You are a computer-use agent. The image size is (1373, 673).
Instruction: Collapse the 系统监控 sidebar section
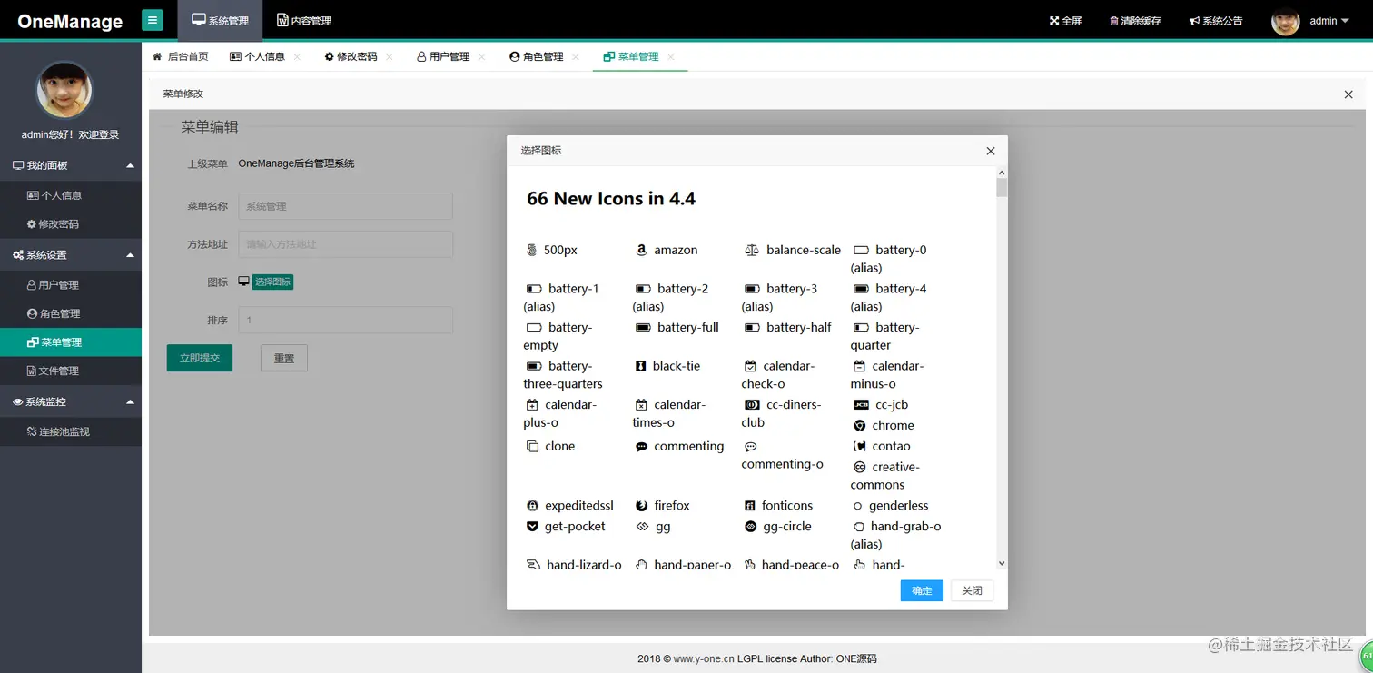[71, 401]
